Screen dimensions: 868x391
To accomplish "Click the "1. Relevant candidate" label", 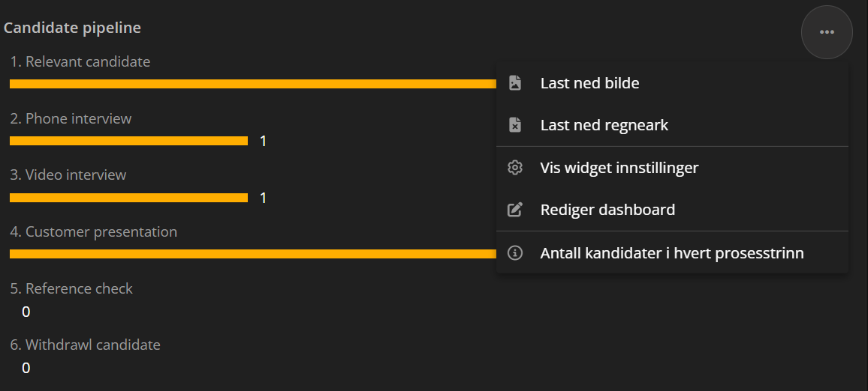I will 80,62.
